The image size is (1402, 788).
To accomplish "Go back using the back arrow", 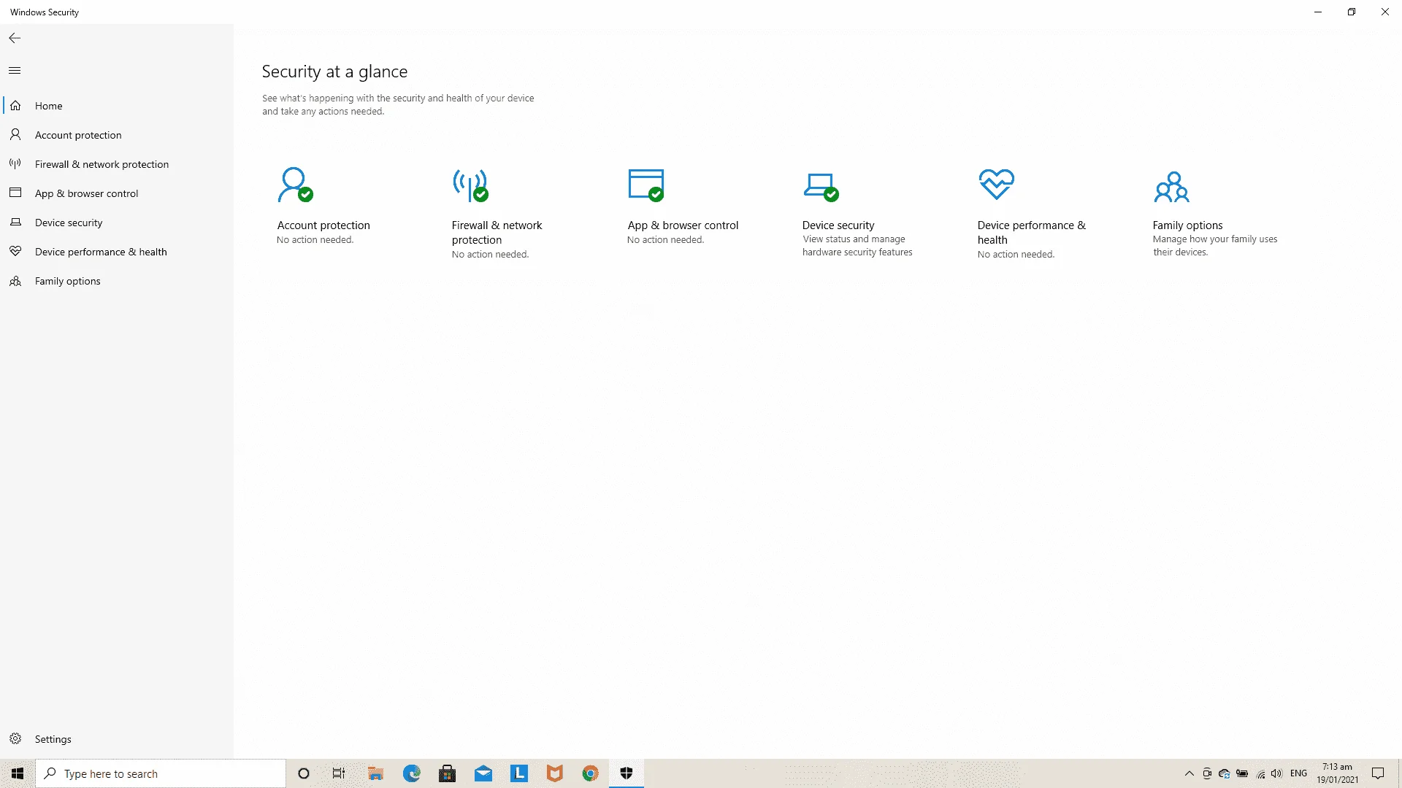I will (x=15, y=38).
